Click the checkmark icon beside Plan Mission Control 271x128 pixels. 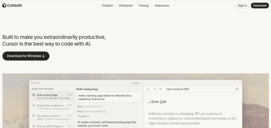click(x=34, y=116)
